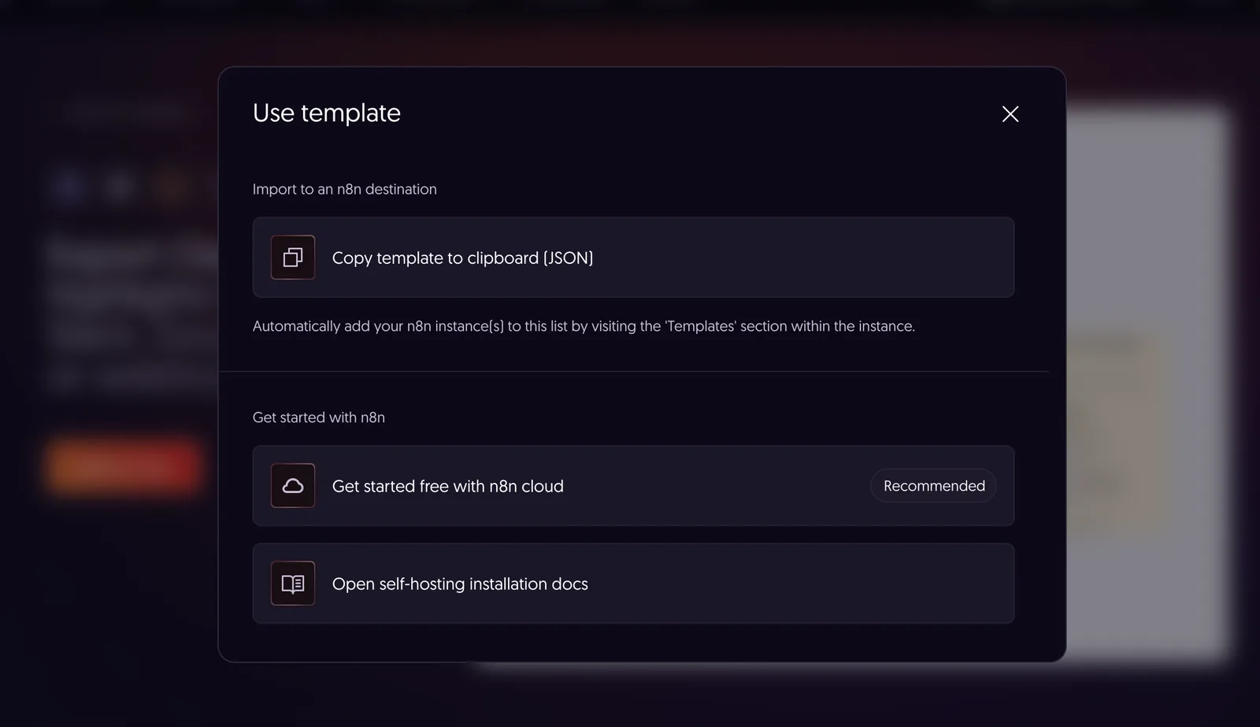1260x727 pixels.
Task: Click the divider line between dialog sections
Action: (x=634, y=371)
